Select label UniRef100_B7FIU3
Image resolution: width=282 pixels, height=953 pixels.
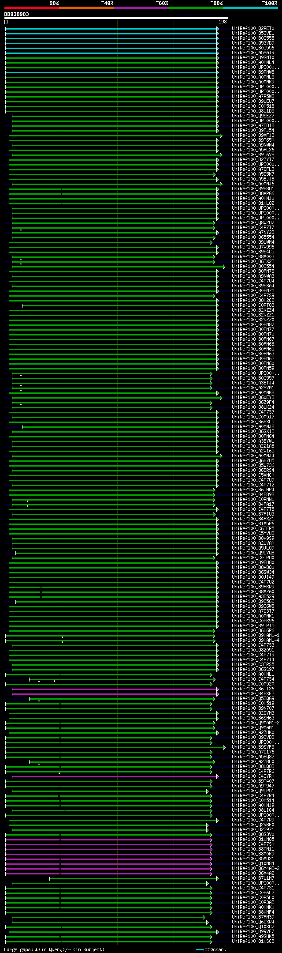point(253,514)
